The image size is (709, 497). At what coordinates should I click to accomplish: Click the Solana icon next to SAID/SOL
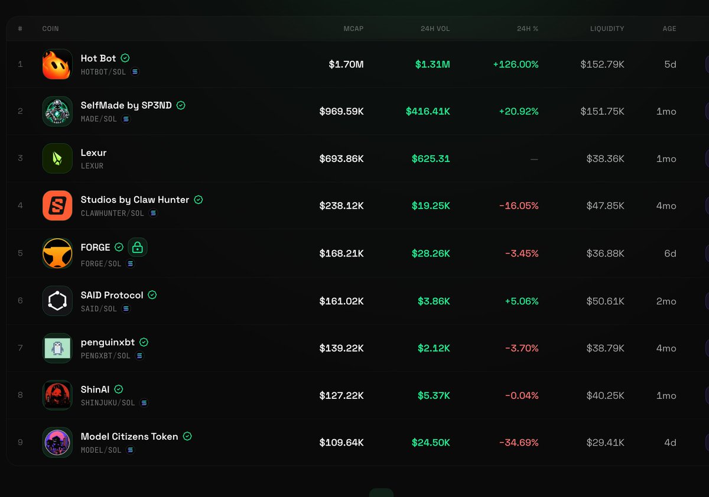pos(126,308)
